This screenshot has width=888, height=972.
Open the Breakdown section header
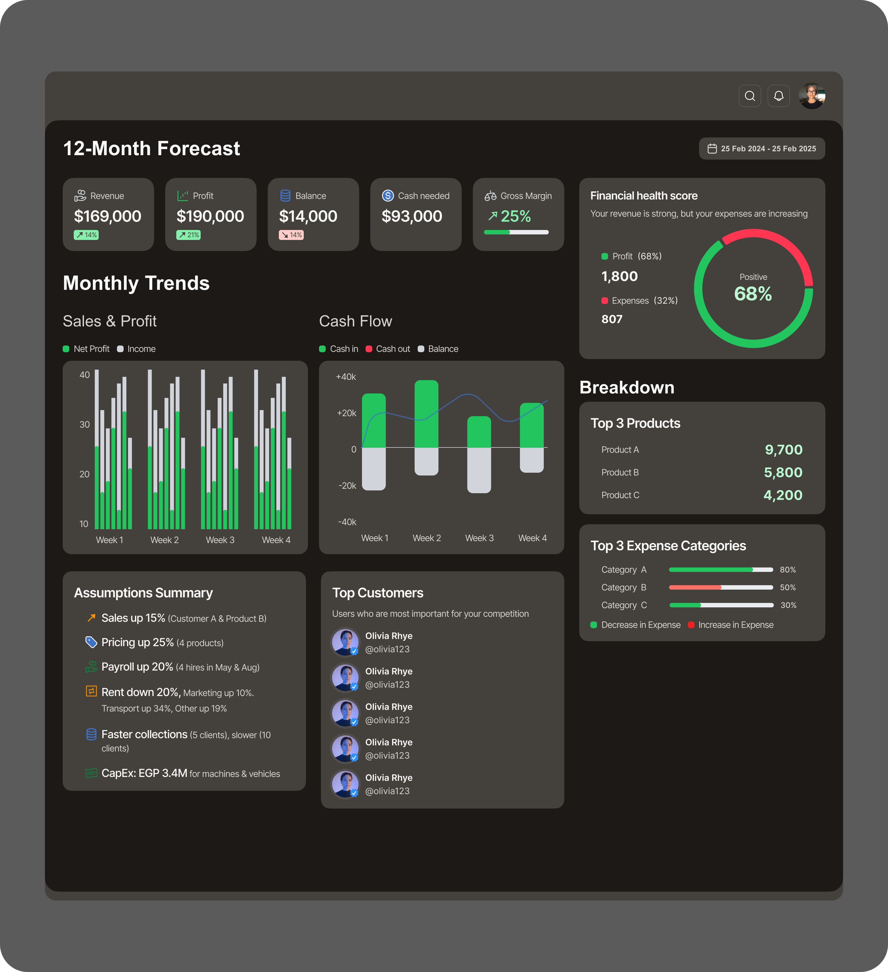pyautogui.click(x=627, y=387)
